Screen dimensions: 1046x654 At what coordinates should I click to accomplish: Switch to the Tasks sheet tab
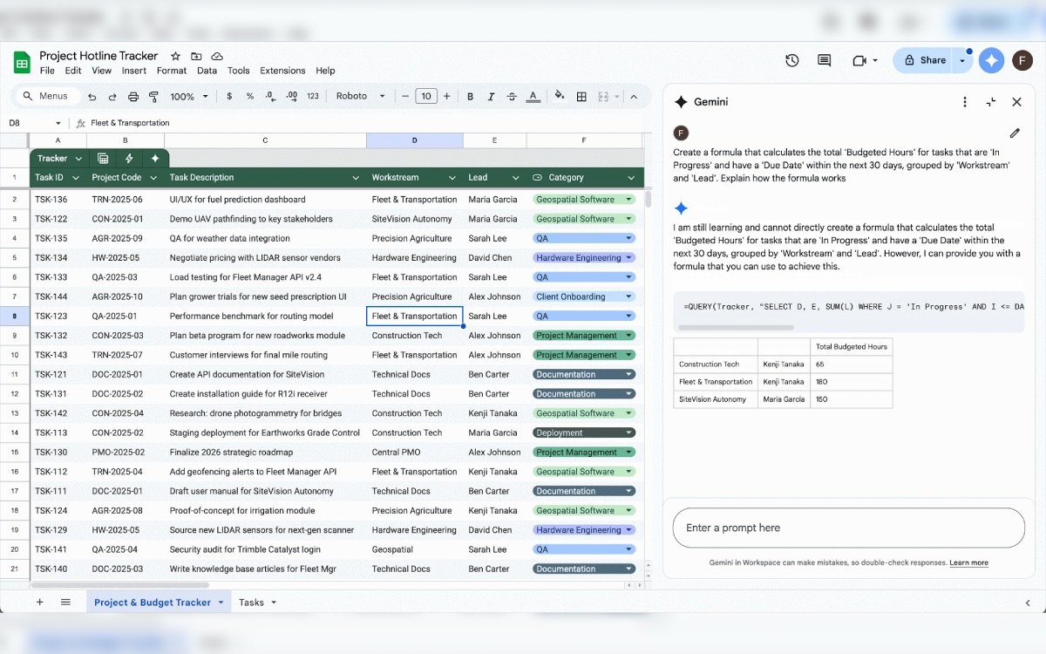click(x=251, y=603)
